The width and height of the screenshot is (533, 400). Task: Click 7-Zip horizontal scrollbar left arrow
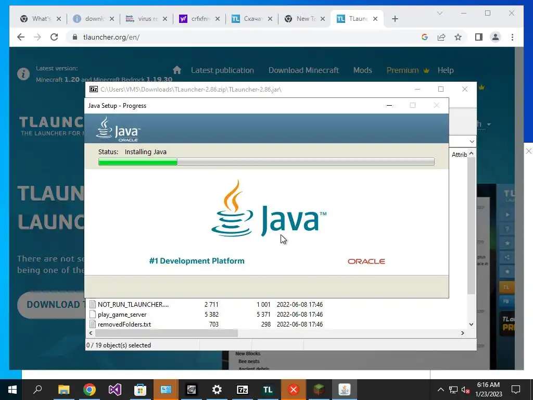pyautogui.click(x=91, y=333)
